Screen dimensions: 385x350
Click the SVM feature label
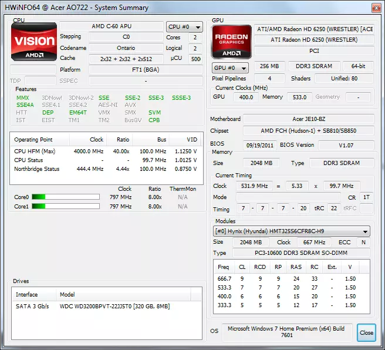155,113
